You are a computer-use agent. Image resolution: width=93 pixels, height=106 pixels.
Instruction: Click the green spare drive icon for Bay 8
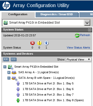[x=18, y=100]
